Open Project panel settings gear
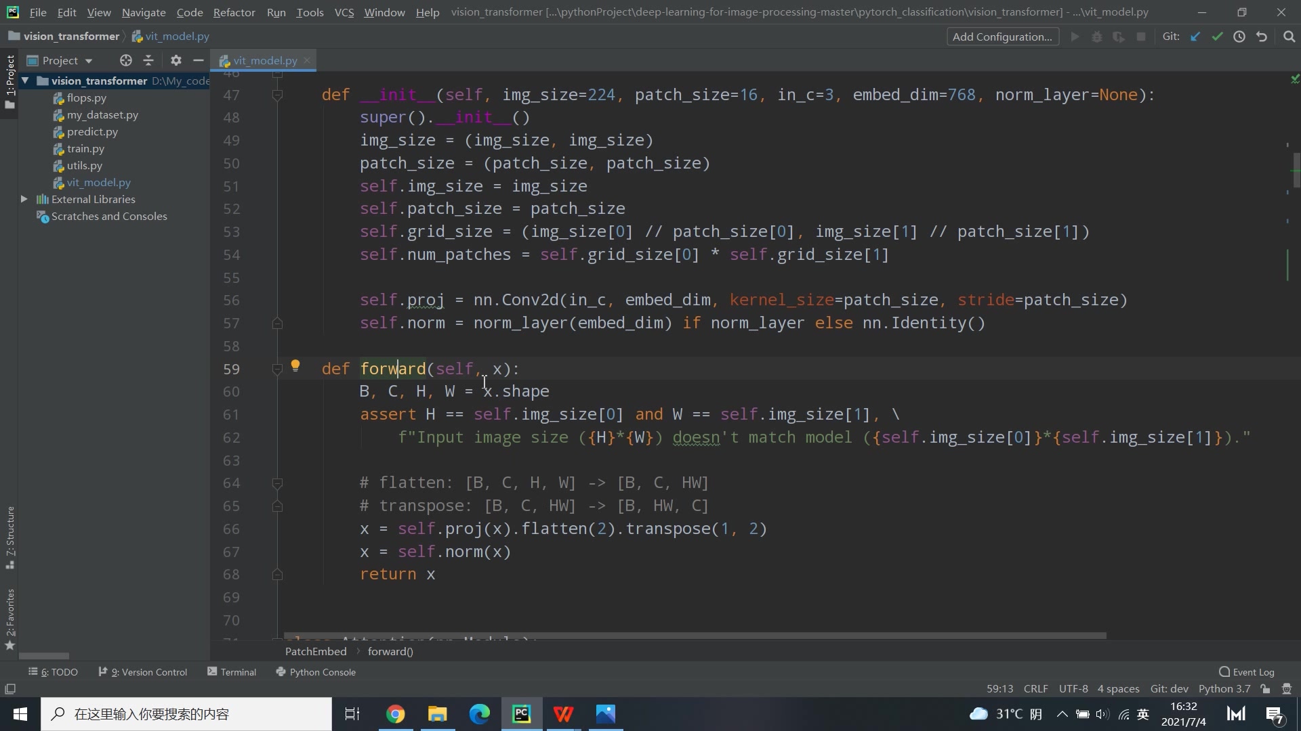 (176, 60)
